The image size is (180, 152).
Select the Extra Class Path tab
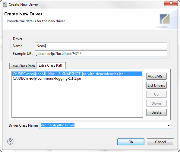pyautogui.click(x=51, y=65)
